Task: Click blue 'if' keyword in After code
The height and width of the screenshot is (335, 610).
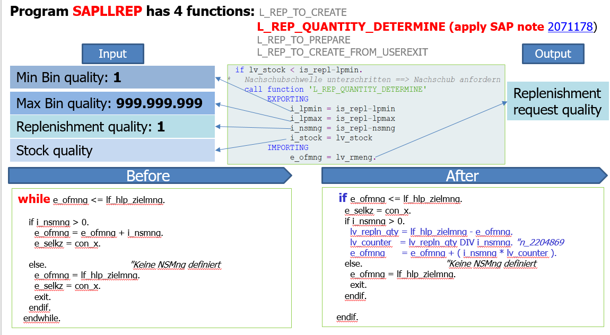Action: tap(343, 198)
